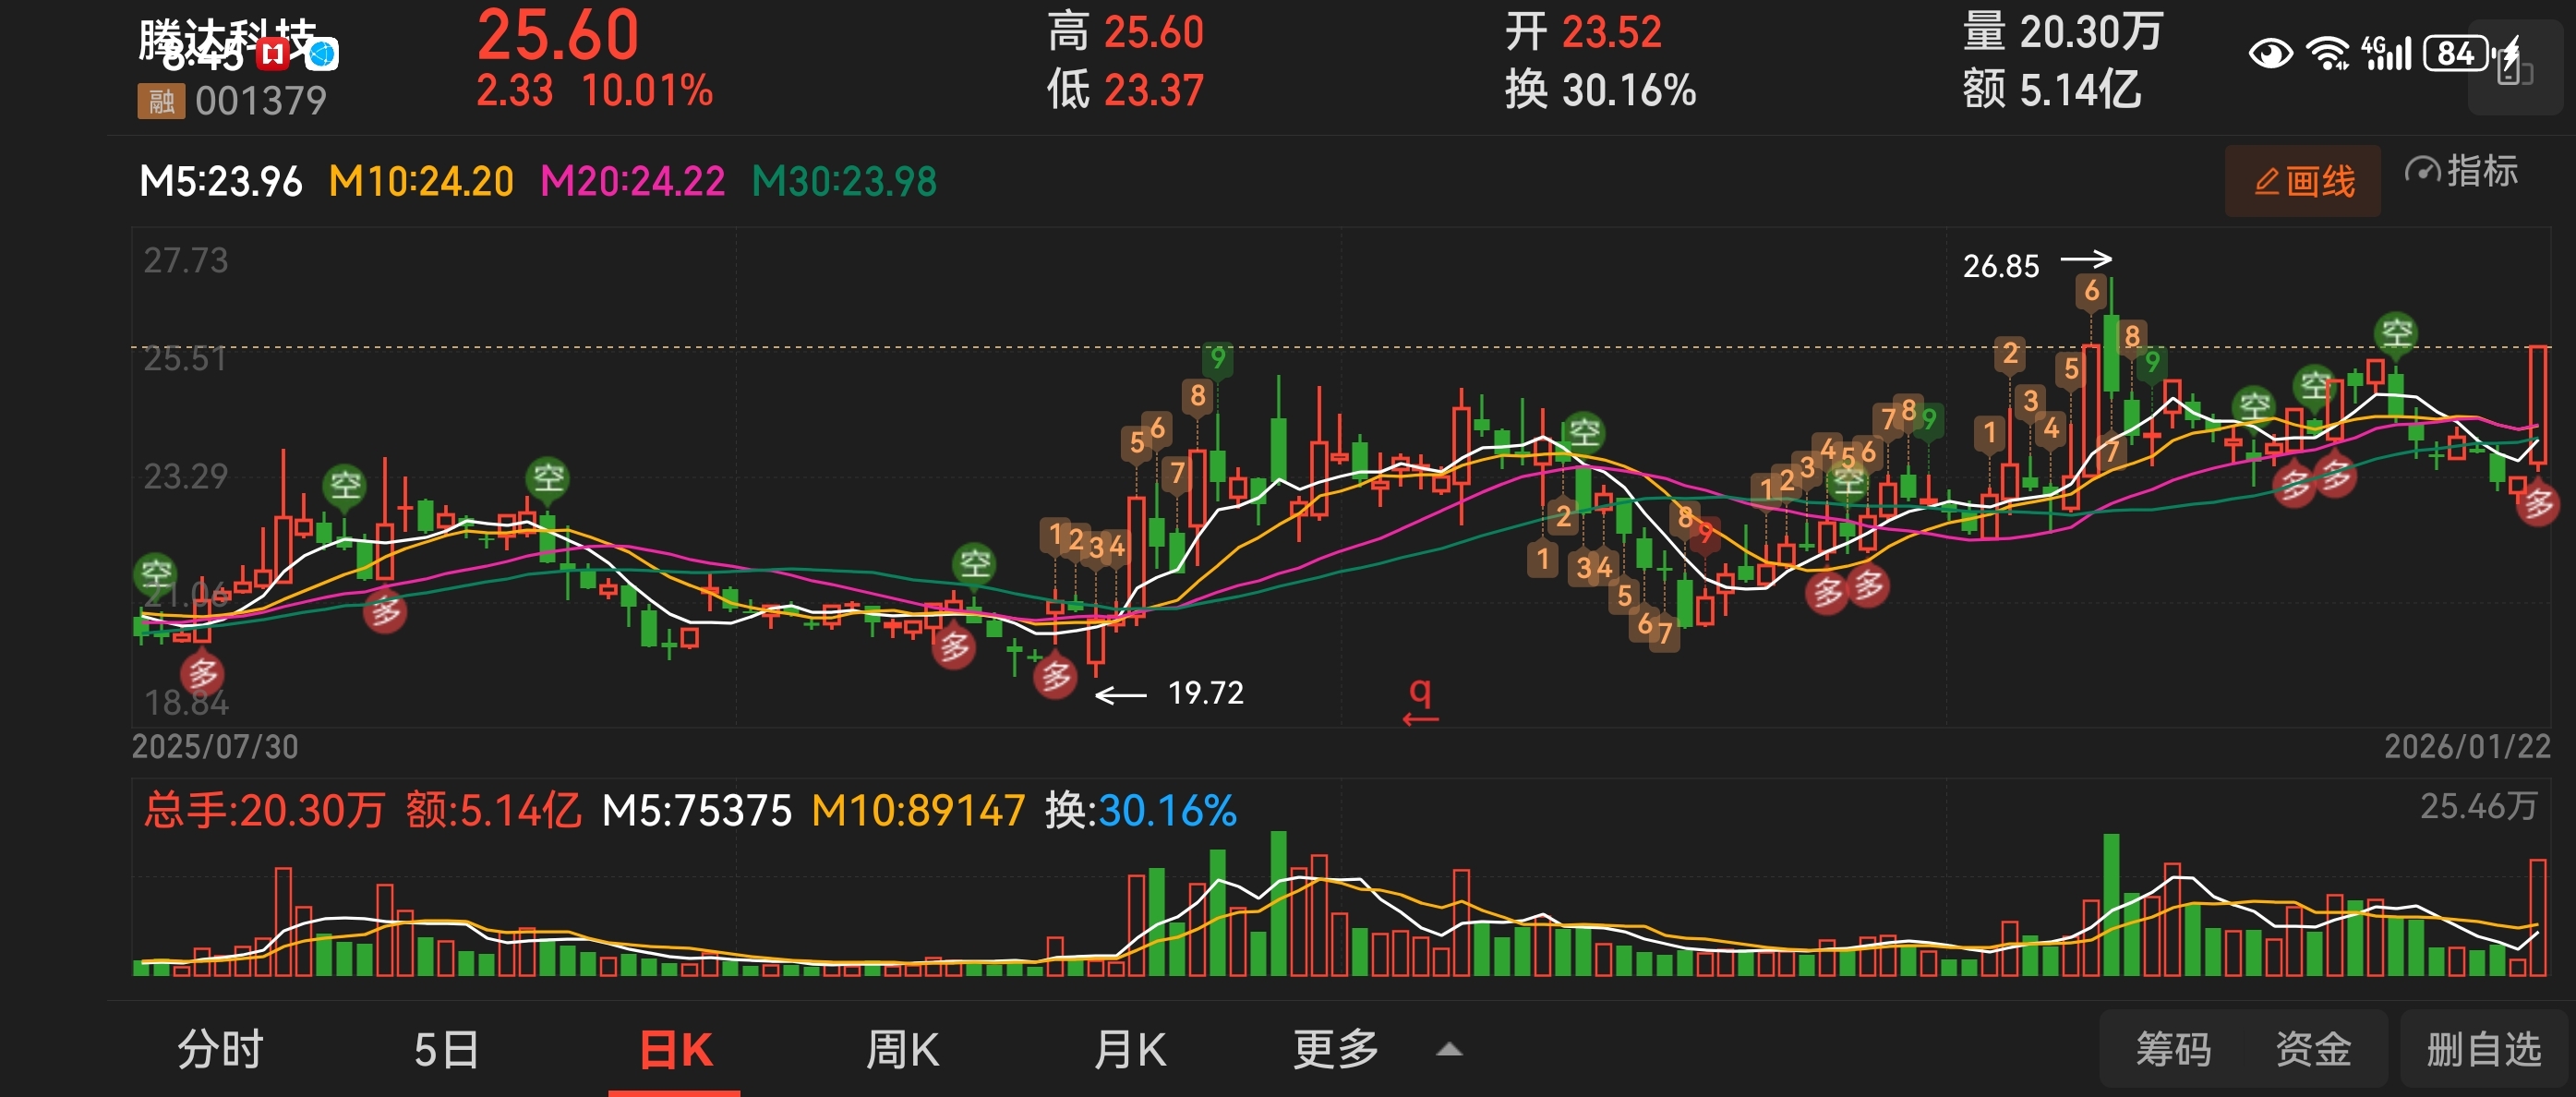This screenshot has height=1097, width=2576.
Task: Switch to the 5日 chart tab
Action: click(446, 1049)
